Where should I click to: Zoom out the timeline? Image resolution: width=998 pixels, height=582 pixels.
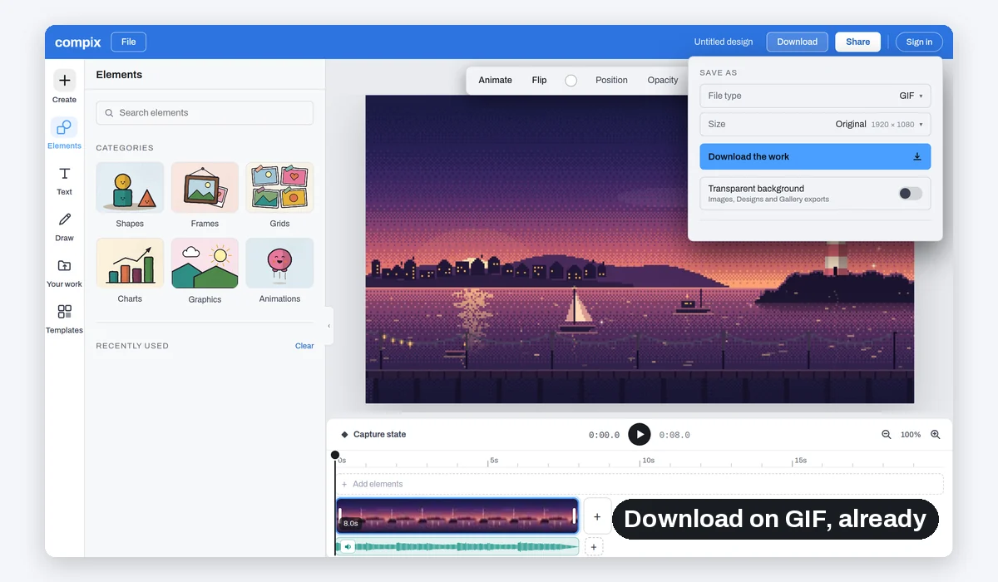click(886, 435)
